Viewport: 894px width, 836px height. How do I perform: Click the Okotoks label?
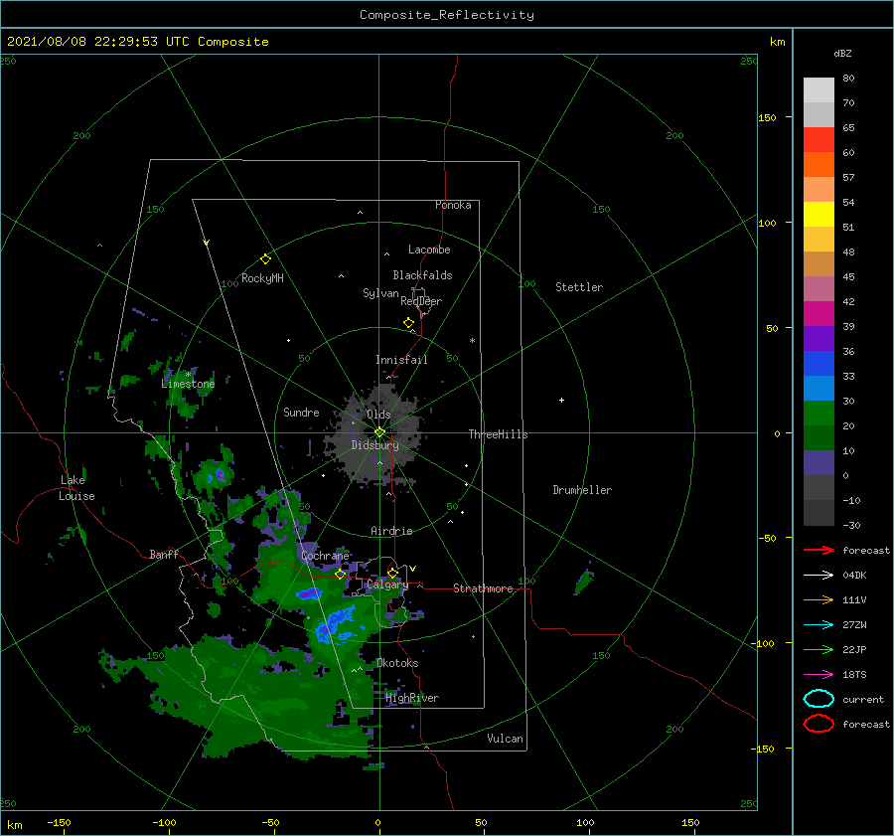(x=397, y=663)
